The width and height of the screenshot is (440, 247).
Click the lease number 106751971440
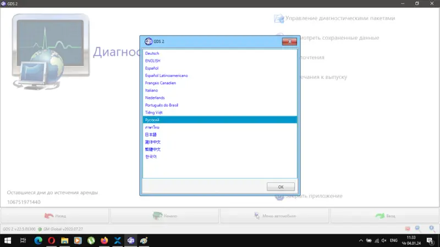[24, 202]
